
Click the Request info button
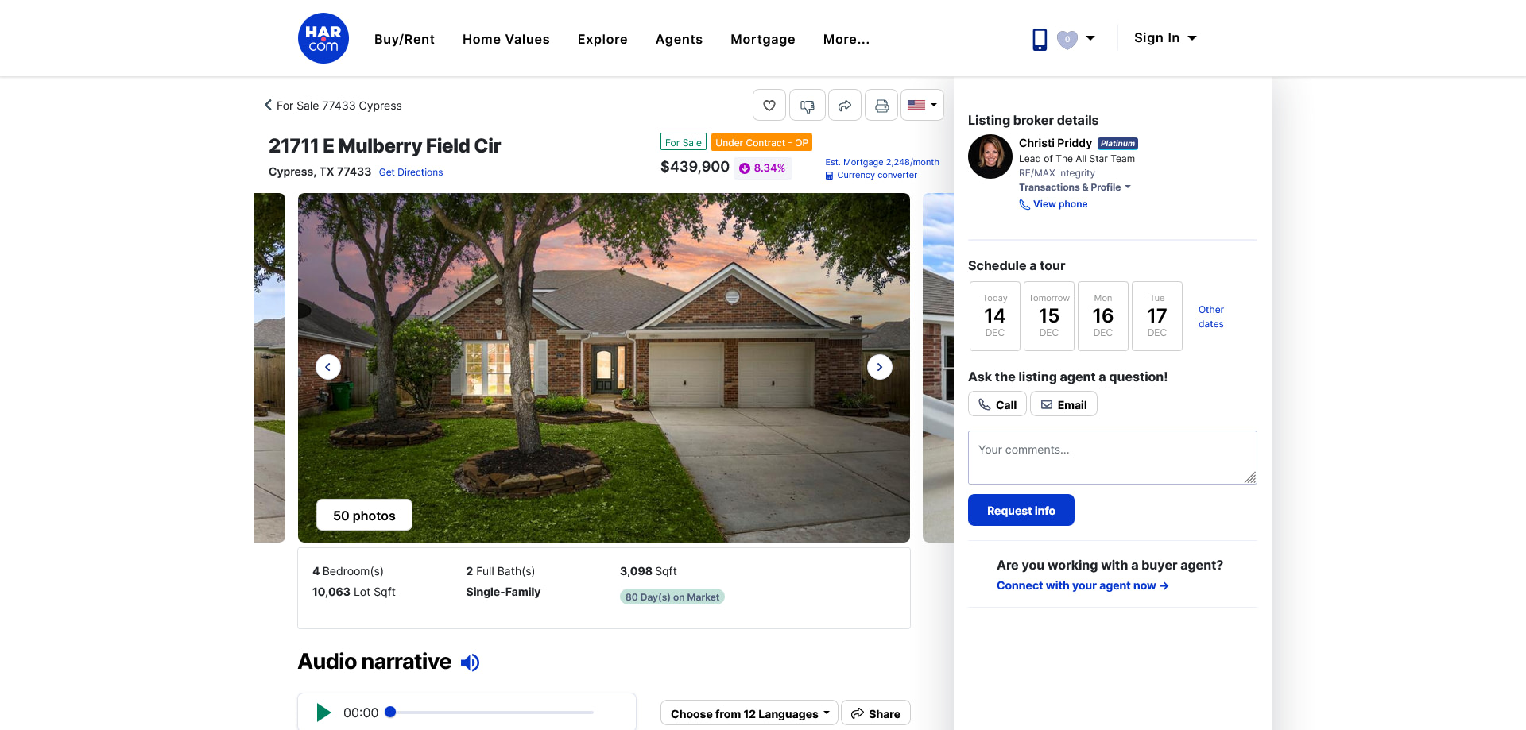[1021, 510]
